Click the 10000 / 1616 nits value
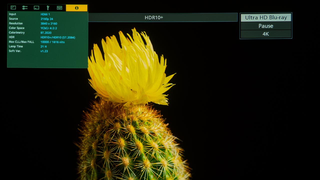This screenshot has width=320, height=180. tap(52, 42)
